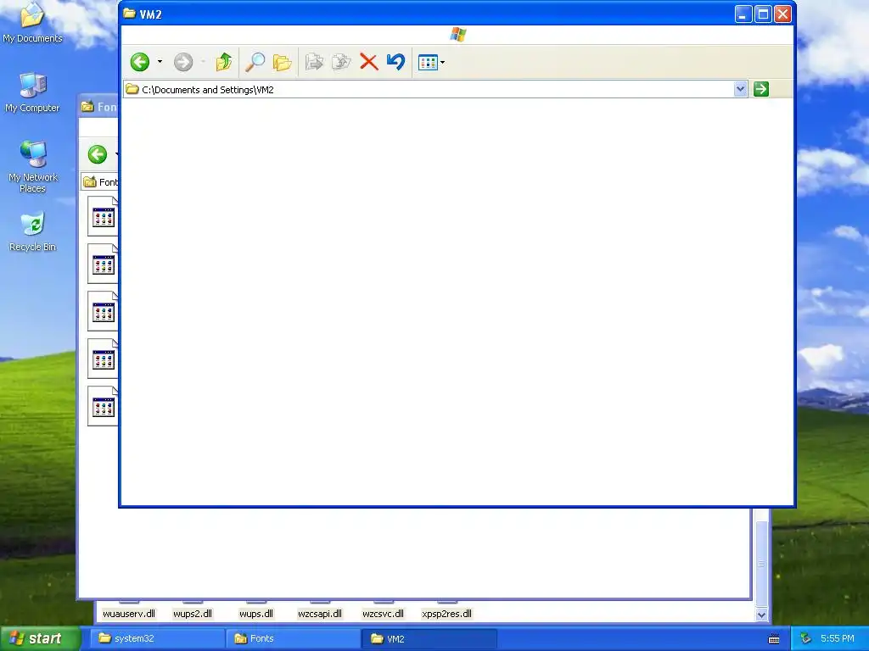Select the first font file icon in Fonts window

103,216
